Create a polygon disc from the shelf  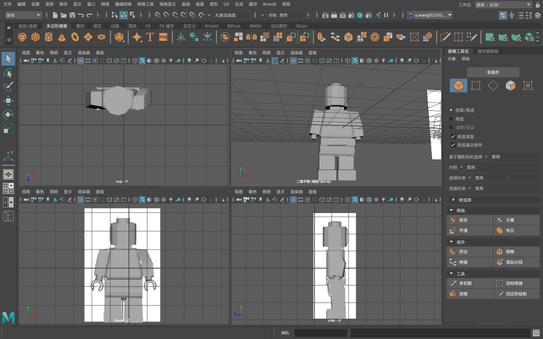click(x=101, y=37)
